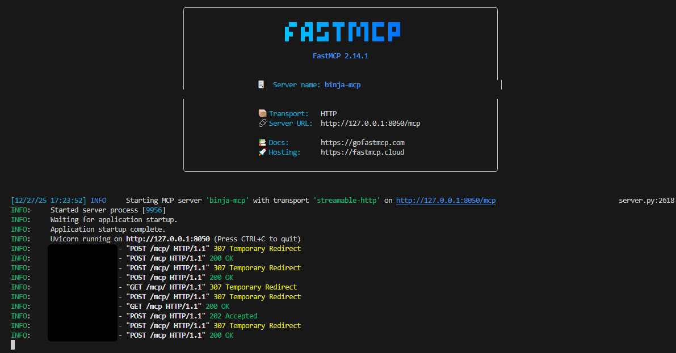Click the Application startup complete message
Image resolution: width=676 pixels, height=353 pixels.
[107, 229]
